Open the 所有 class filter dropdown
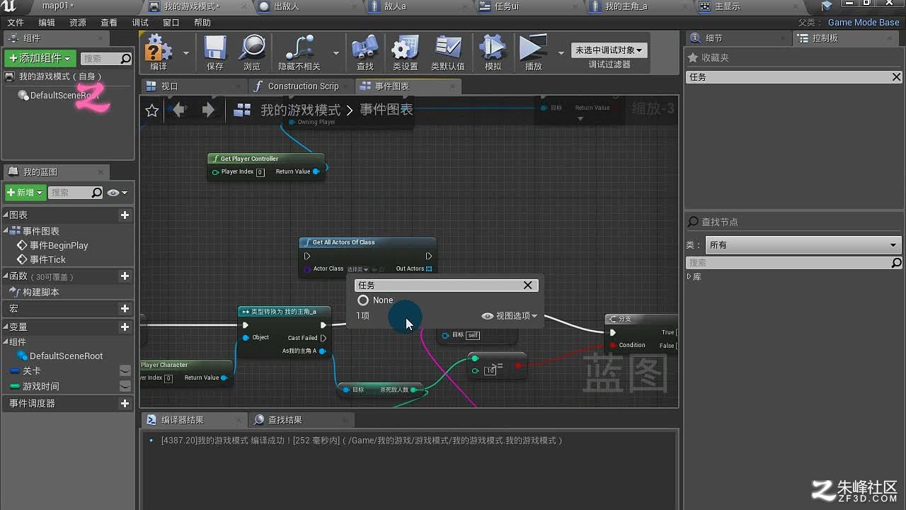Image resolution: width=906 pixels, height=510 pixels. pos(803,245)
